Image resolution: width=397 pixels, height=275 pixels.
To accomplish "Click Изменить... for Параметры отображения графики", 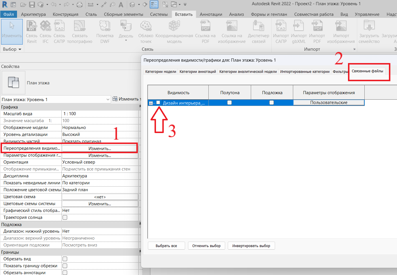I will pos(100,155).
